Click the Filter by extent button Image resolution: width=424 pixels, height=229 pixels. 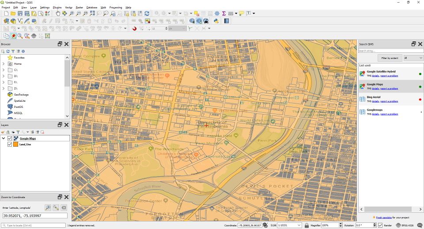(390, 58)
